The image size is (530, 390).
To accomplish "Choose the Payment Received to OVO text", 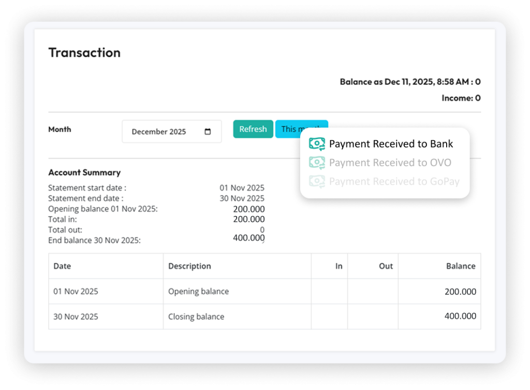I will 390,162.
